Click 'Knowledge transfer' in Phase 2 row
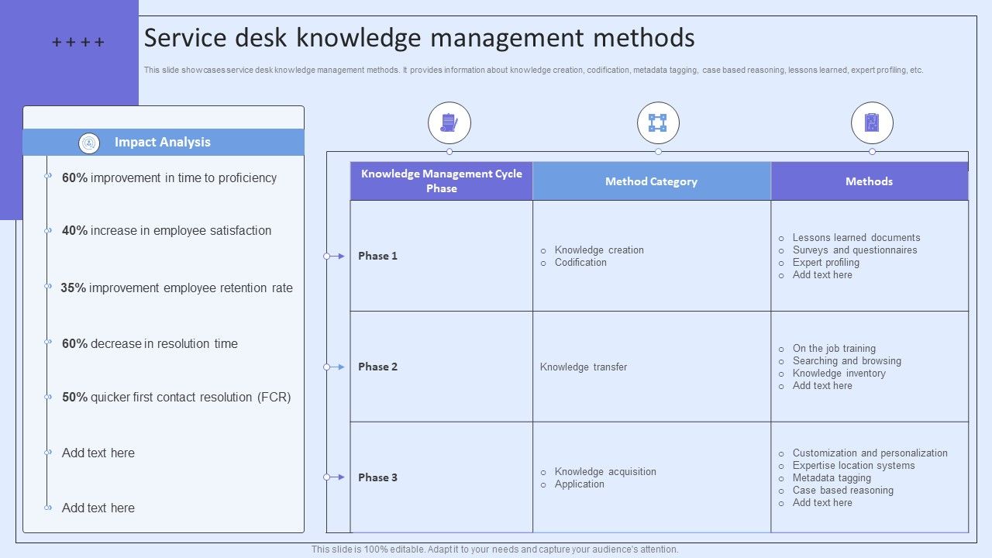The height and width of the screenshot is (558, 992). tap(584, 367)
